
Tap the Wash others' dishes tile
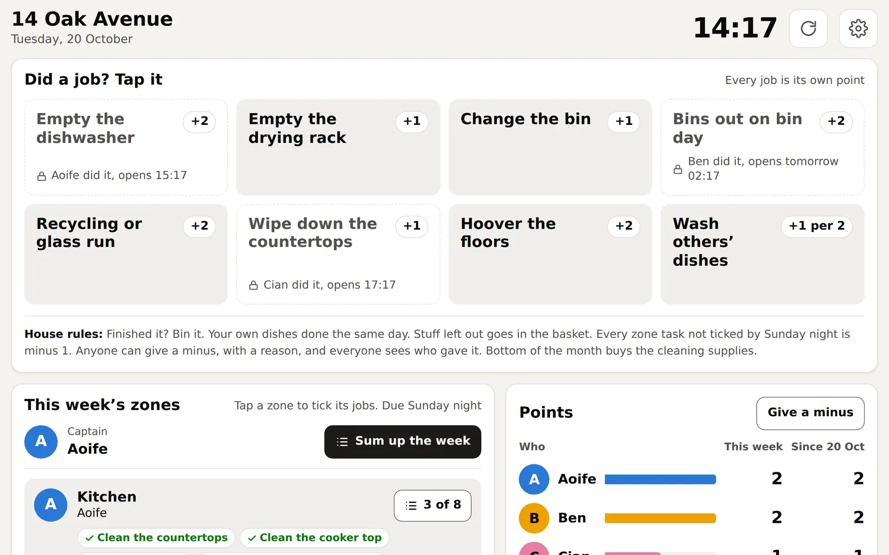click(x=762, y=254)
